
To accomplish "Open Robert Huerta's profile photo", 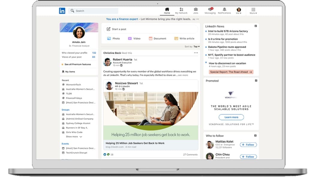I will [107, 62].
